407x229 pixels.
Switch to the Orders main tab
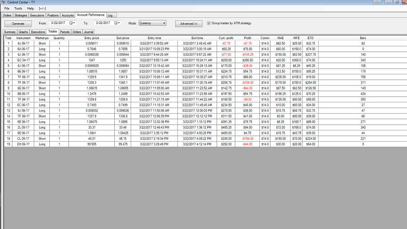[x=7, y=15]
